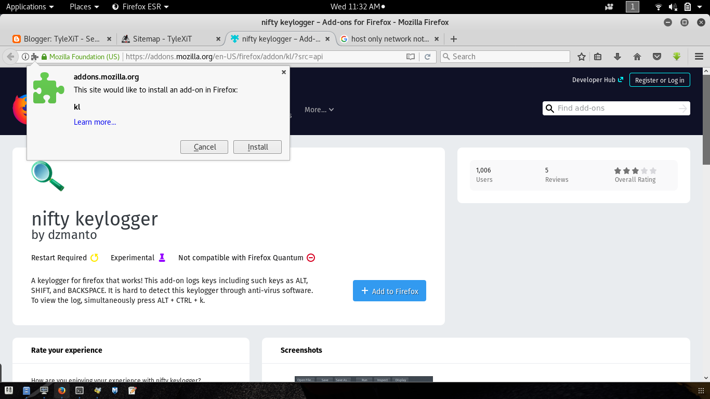710x399 pixels.
Task: Open the notes editor in dock
Action: coord(133,390)
